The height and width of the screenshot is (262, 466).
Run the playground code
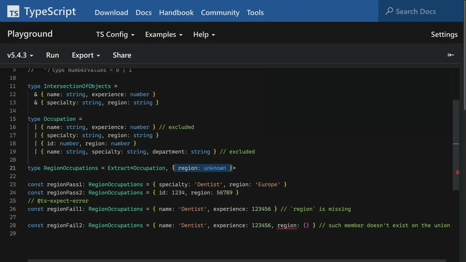coord(52,55)
